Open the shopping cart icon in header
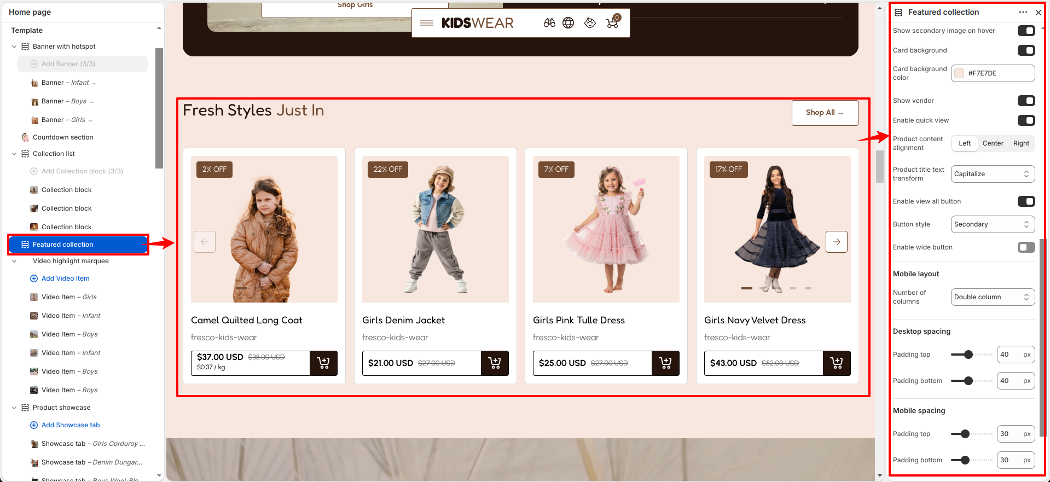1050x482 pixels. coord(612,23)
